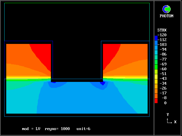Click the Y axis label
The image size is (182, 136).
click(168, 114)
